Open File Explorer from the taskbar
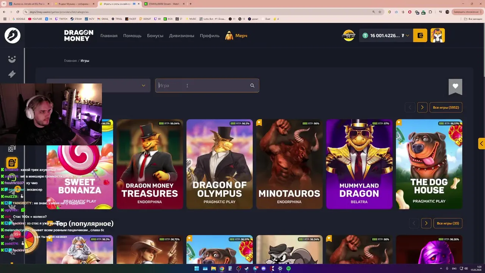485x273 pixels. point(213,268)
